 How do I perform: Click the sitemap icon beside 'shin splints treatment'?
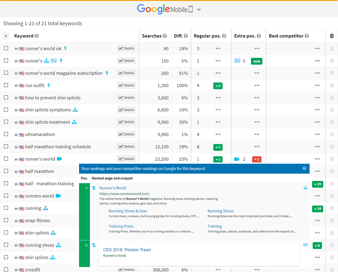coord(74,122)
